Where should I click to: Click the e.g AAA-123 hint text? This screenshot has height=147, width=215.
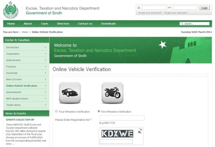(x=107, y=123)
